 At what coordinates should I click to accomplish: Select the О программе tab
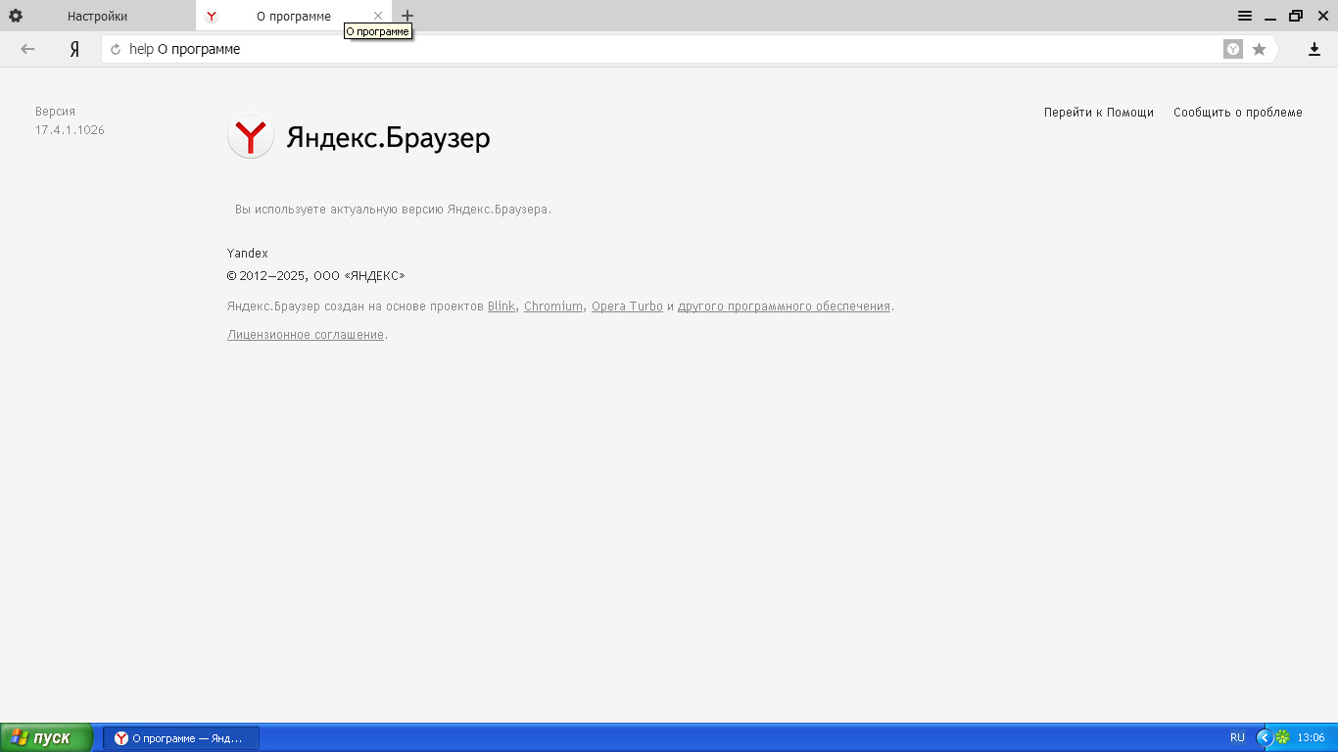click(x=292, y=16)
